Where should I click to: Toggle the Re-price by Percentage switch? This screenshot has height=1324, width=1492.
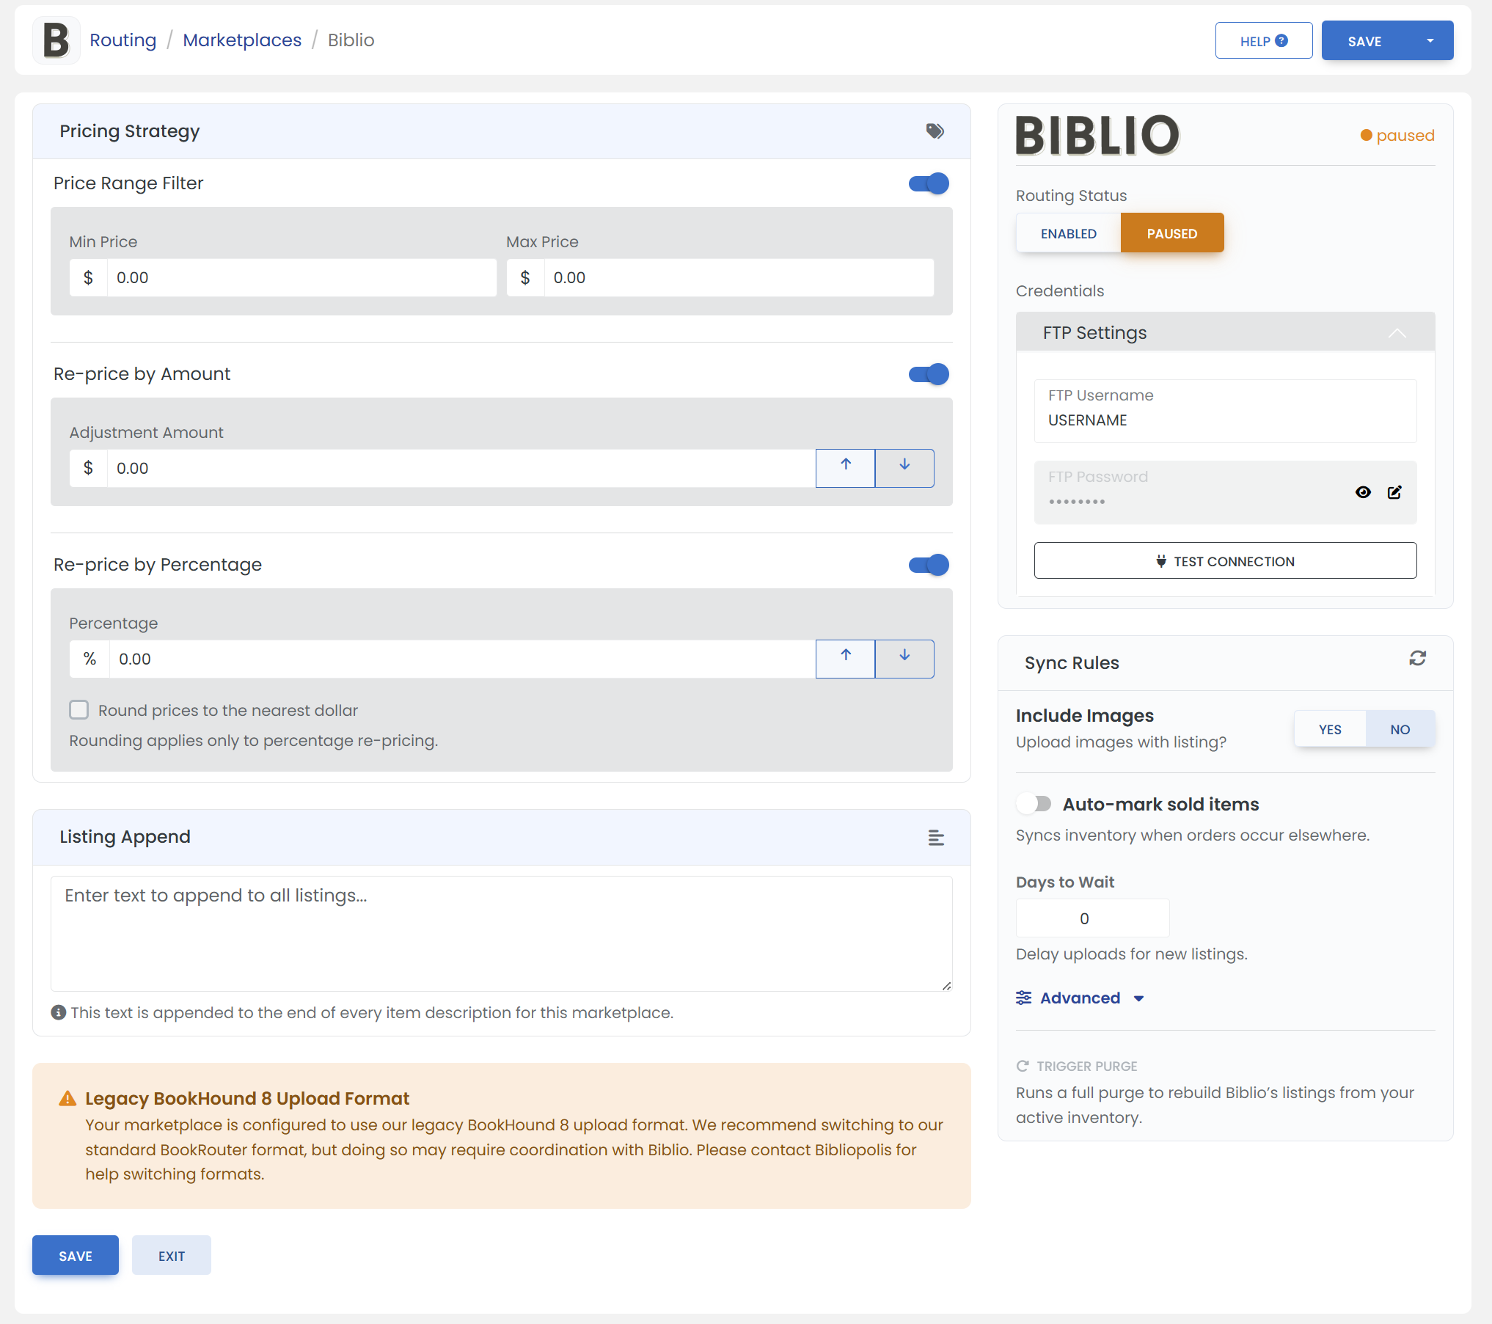coord(929,565)
